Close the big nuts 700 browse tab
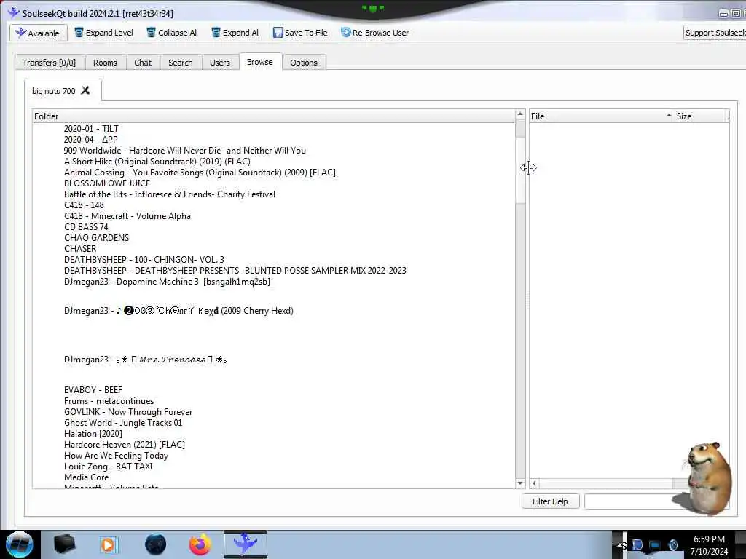This screenshot has width=746, height=559. tap(85, 90)
